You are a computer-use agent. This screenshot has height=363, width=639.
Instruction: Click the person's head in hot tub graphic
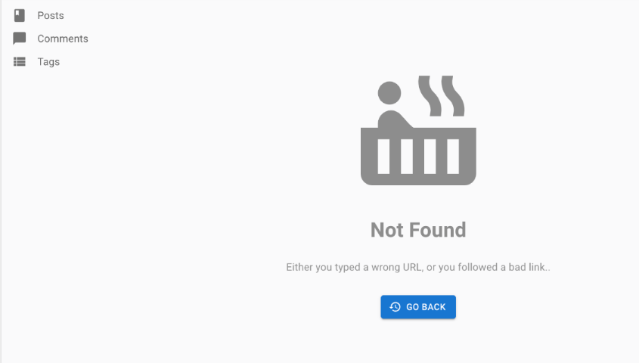(389, 93)
